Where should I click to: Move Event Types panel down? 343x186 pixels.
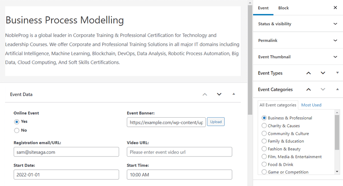click(323, 73)
